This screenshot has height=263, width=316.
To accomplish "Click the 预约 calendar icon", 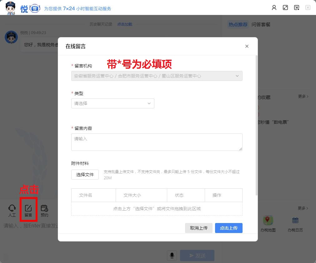I will coord(44,211).
